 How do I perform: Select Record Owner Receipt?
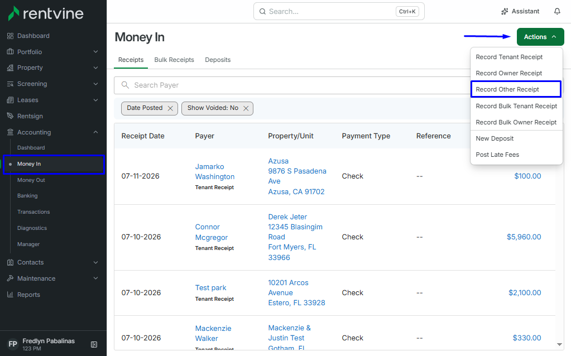coord(508,73)
